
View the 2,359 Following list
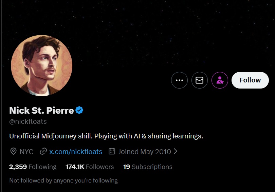(x=33, y=167)
